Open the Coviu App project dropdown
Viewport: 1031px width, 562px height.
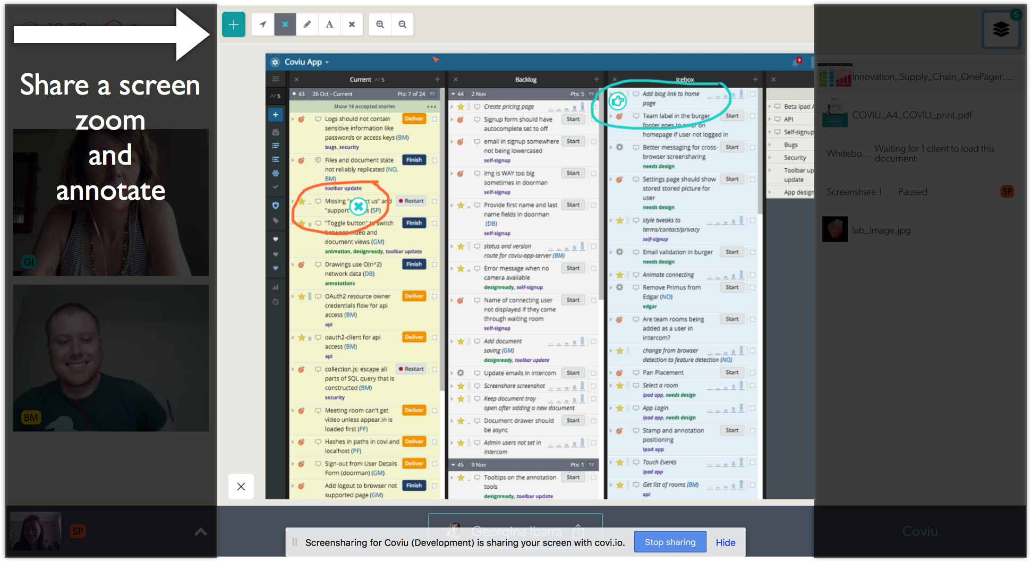click(306, 62)
